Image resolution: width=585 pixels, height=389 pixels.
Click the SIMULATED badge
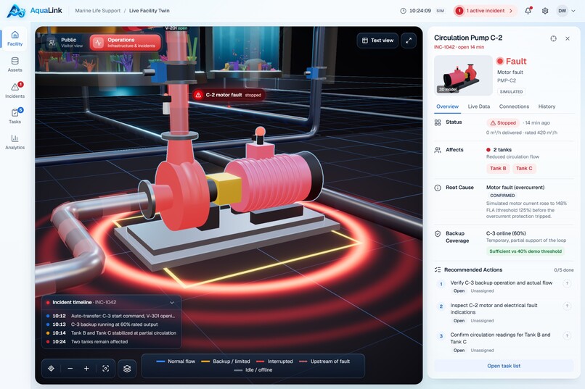[511, 91]
